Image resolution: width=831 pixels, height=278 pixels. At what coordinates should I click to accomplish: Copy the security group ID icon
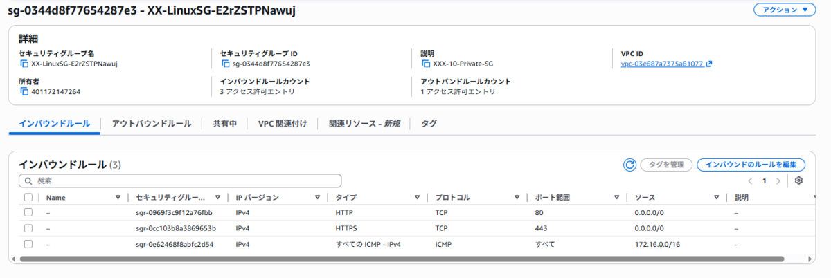click(x=225, y=64)
